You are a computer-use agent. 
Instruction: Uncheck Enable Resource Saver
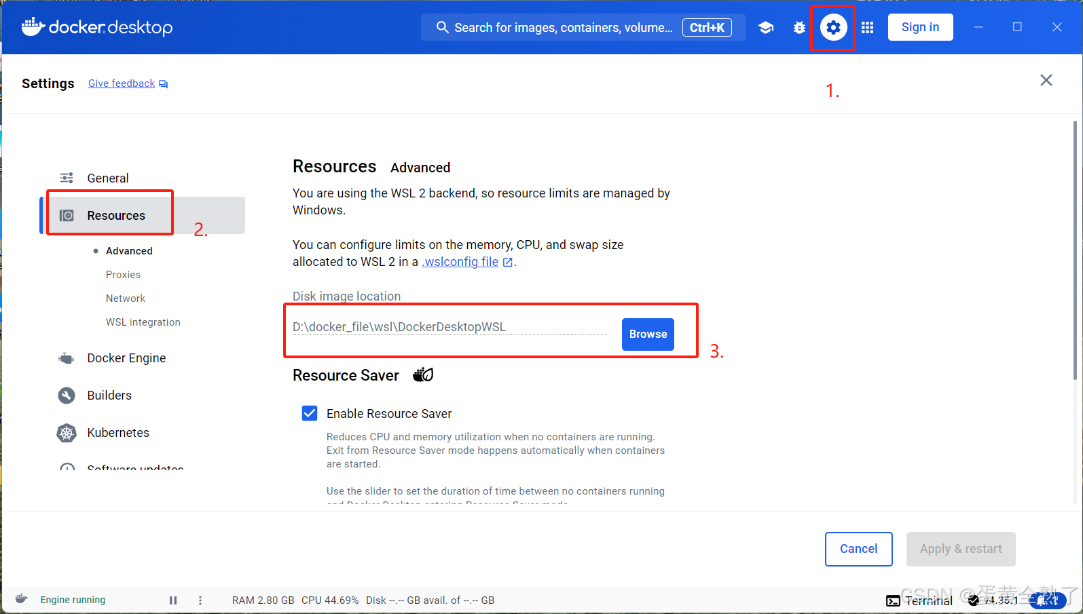point(310,413)
